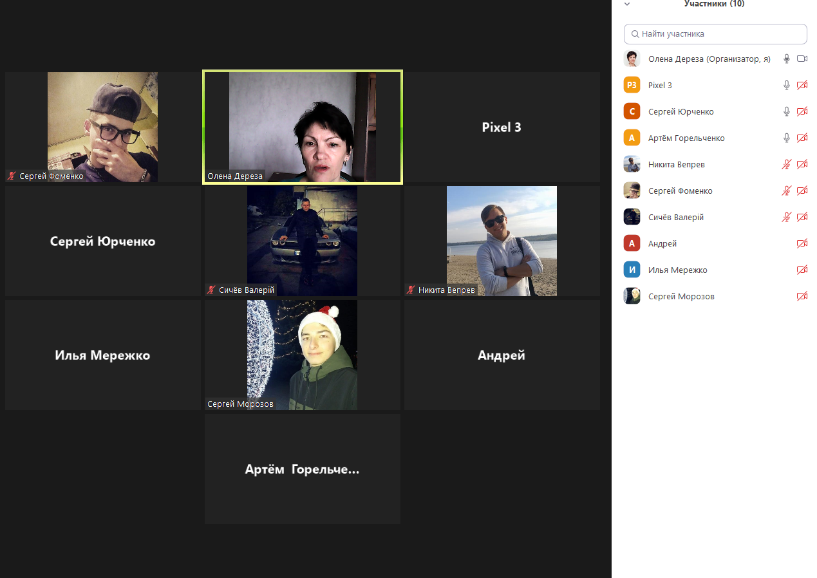Image resolution: width=817 pixels, height=578 pixels.
Task: Click Олена Дереза avatar in participants list
Action: [x=632, y=59]
